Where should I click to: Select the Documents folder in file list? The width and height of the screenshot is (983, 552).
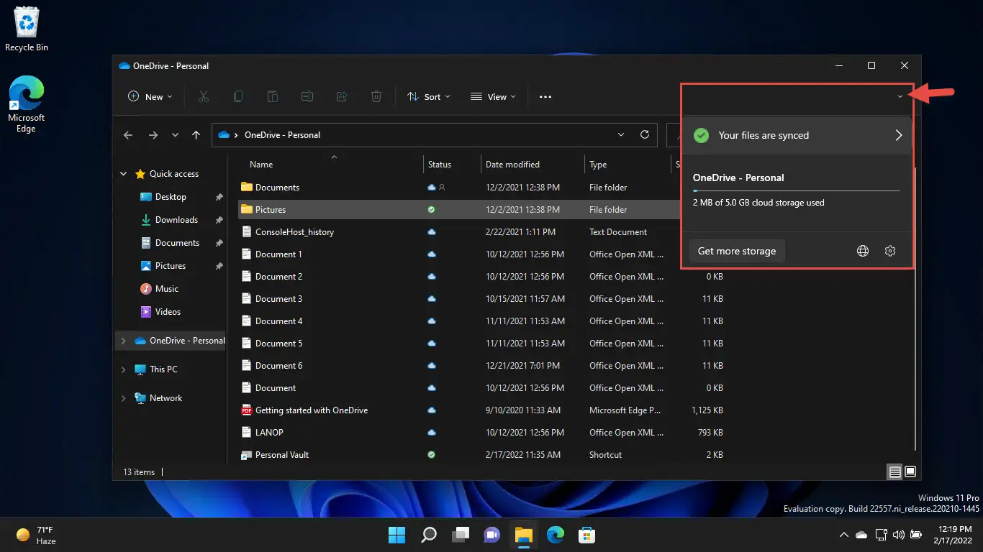[x=277, y=187]
